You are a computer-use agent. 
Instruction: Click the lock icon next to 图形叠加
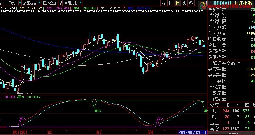tap(60, 3)
